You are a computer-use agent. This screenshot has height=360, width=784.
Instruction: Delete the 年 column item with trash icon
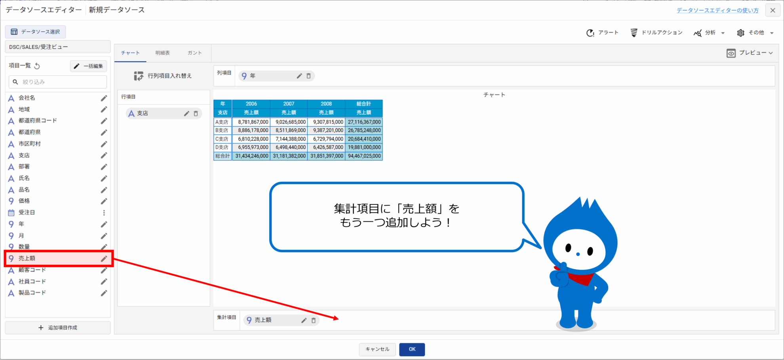(x=309, y=76)
